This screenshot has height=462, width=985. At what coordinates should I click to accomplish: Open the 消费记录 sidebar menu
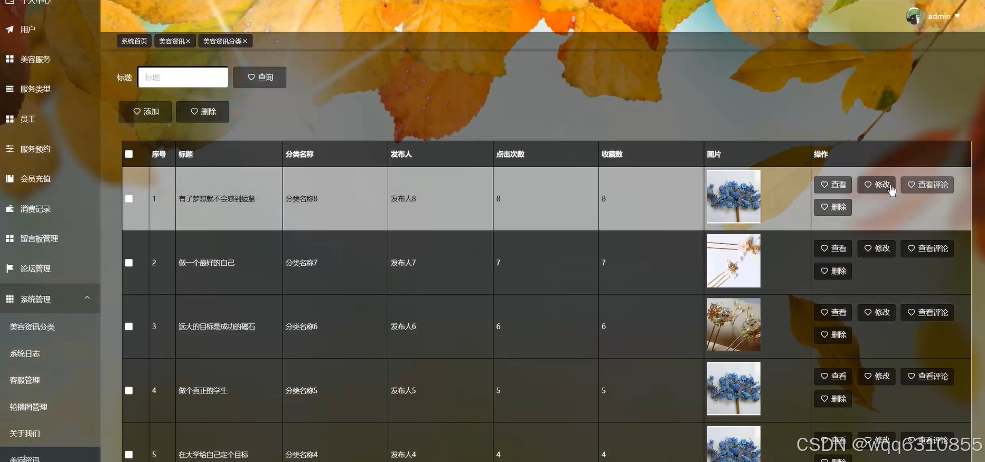(50, 209)
